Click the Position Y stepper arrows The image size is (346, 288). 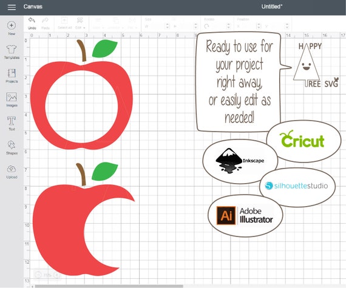pyautogui.click(x=287, y=26)
